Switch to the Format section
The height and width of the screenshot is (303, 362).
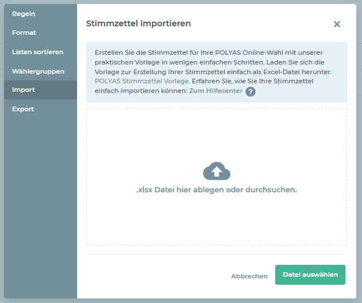(x=24, y=33)
